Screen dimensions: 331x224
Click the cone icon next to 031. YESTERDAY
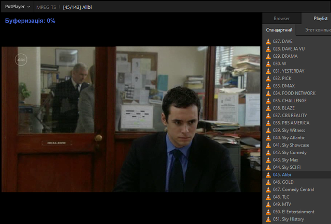click(x=268, y=71)
